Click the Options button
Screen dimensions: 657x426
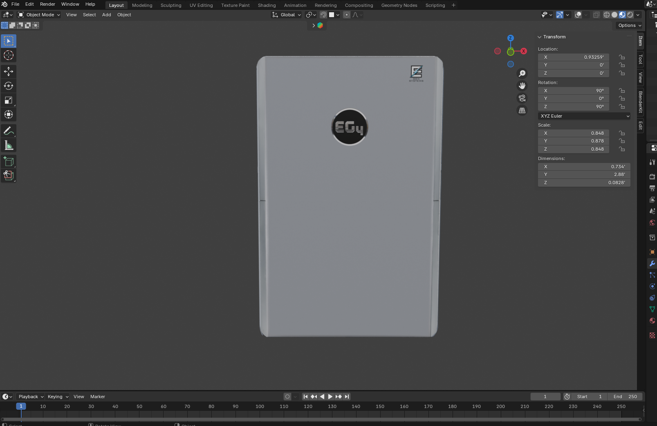click(x=630, y=25)
